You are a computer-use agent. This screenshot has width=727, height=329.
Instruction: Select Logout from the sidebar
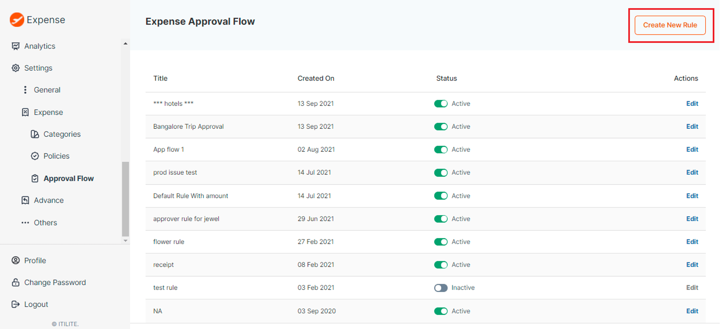point(36,304)
